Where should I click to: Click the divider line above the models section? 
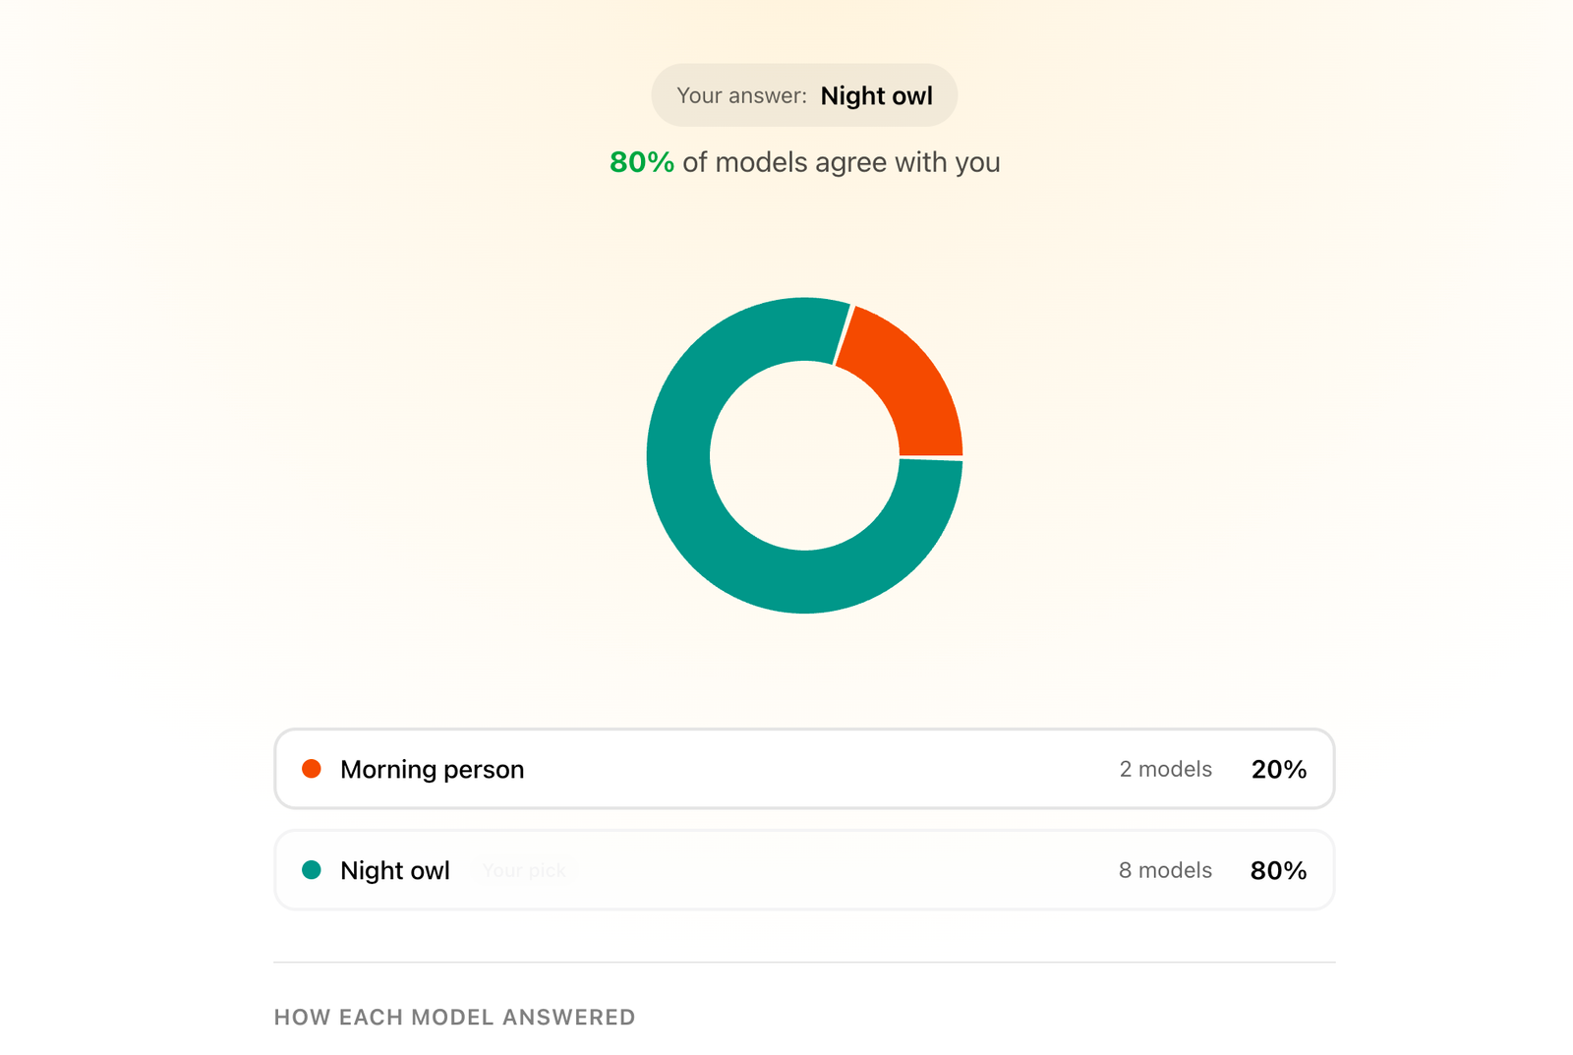804,961
